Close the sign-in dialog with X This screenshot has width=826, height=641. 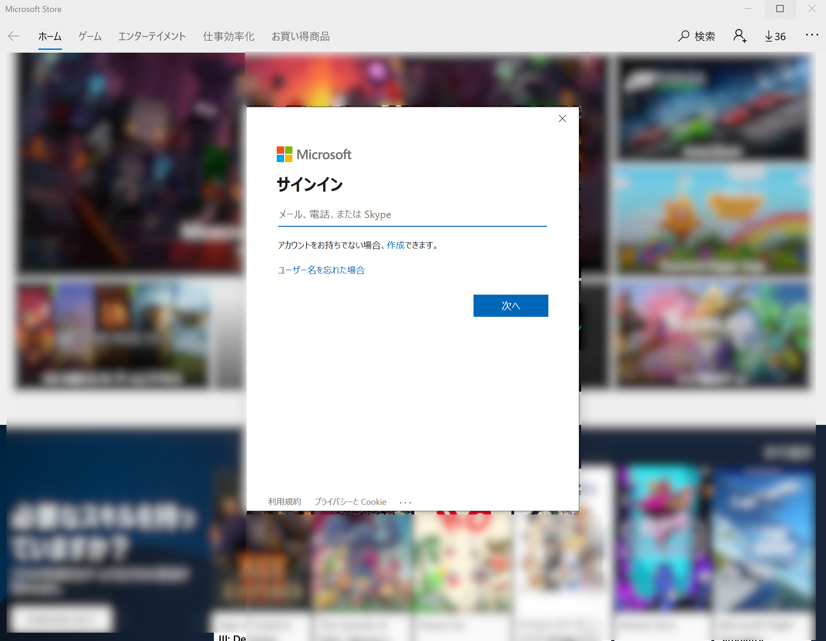[x=562, y=119]
